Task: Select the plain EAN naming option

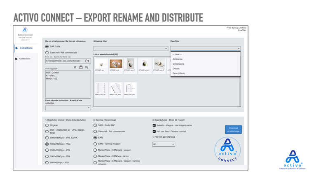Action: (x=95, y=138)
